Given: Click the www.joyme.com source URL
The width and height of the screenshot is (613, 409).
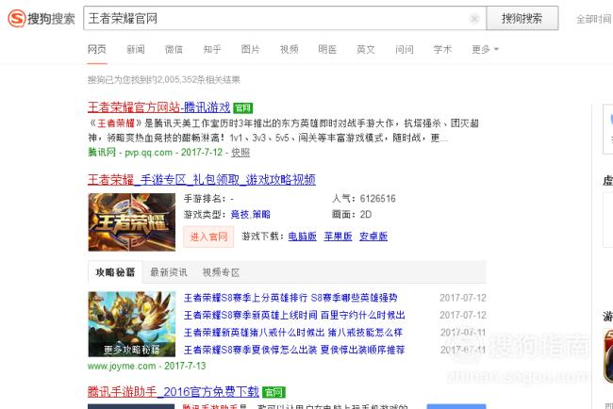Looking at the screenshot, I should coord(122,366).
